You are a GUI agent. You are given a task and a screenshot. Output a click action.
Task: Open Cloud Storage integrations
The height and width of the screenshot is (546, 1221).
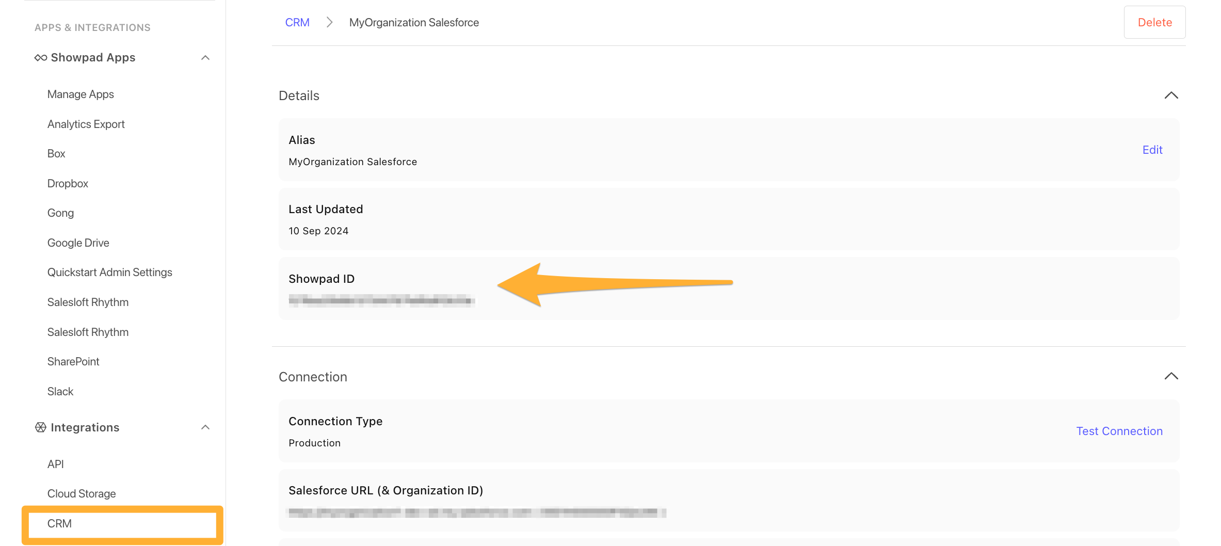pyautogui.click(x=82, y=494)
